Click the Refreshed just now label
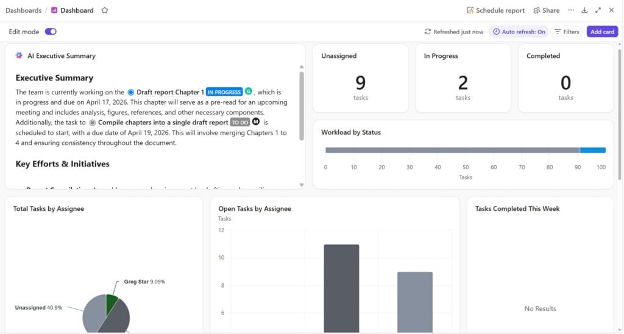Viewport: 624px width, 334px height. pos(458,32)
